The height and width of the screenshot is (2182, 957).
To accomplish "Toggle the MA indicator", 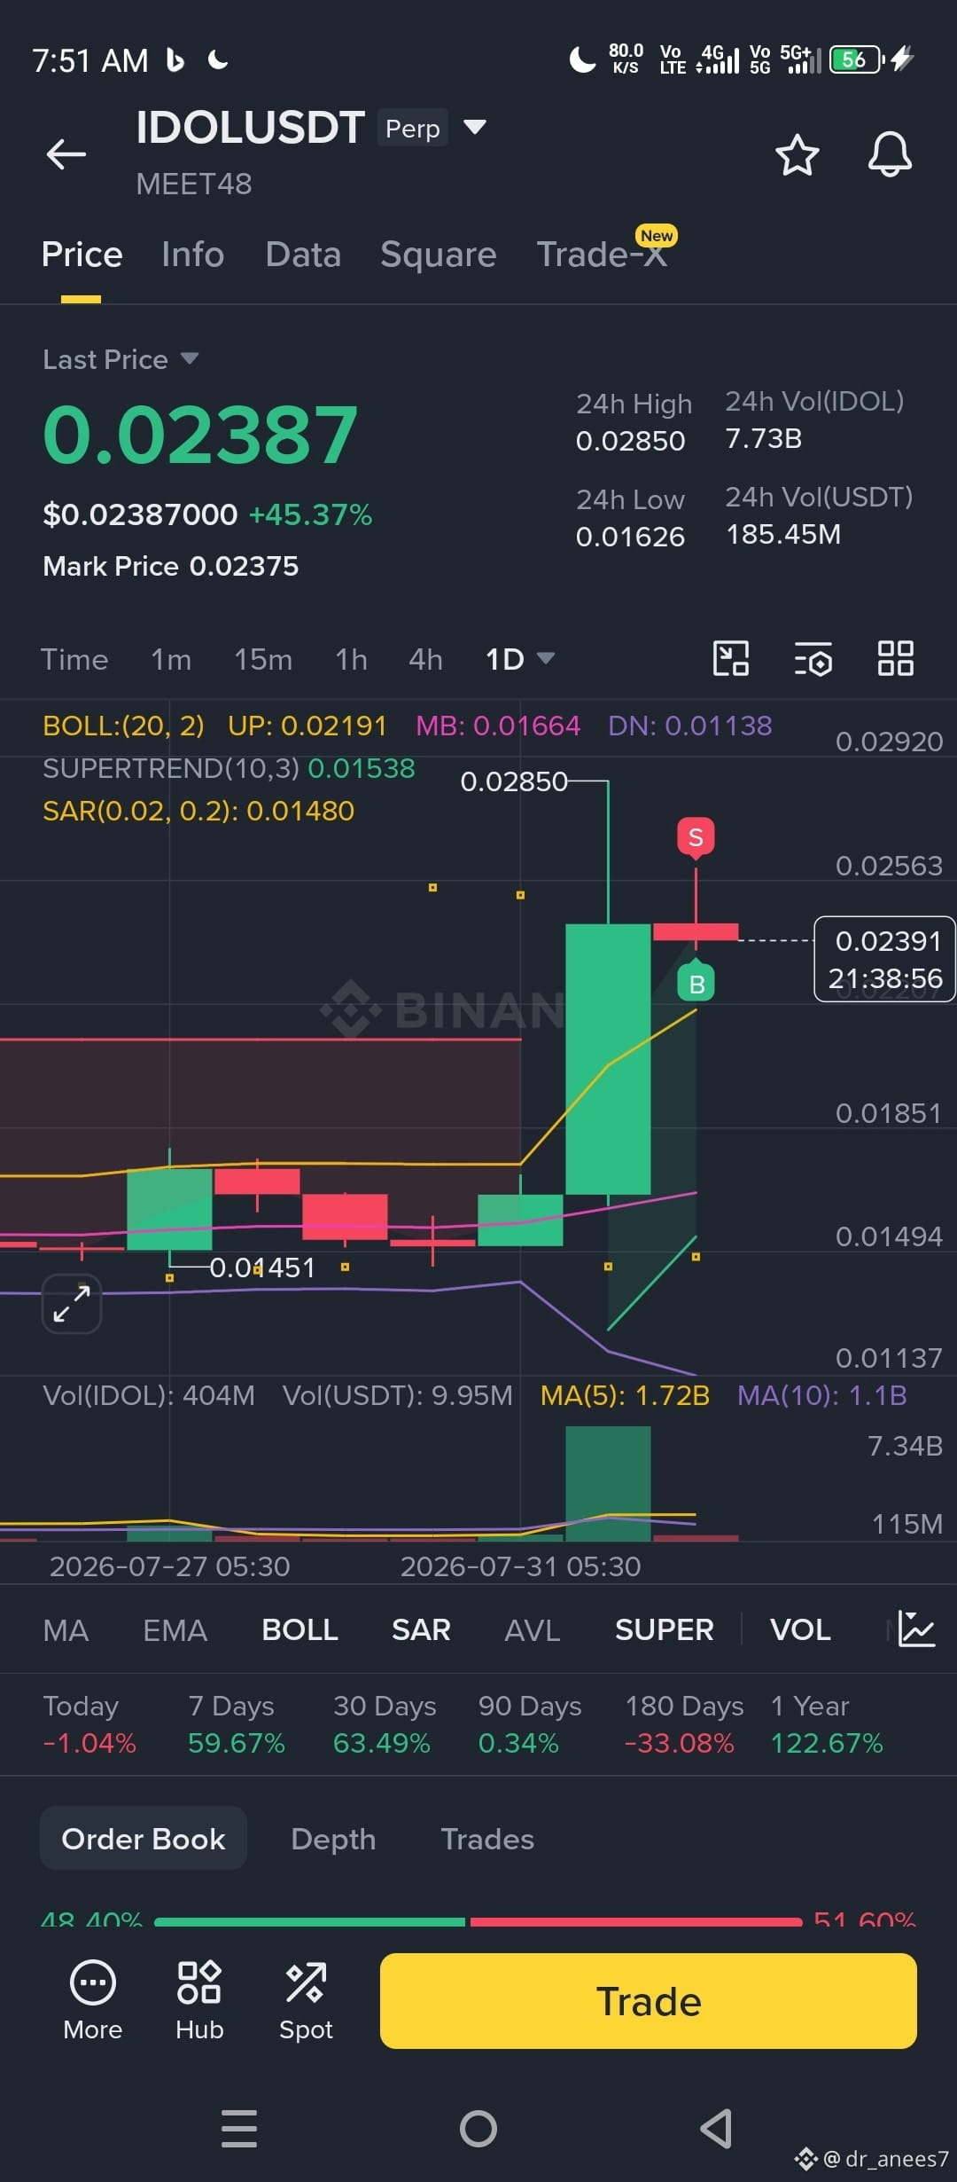I will [66, 1629].
